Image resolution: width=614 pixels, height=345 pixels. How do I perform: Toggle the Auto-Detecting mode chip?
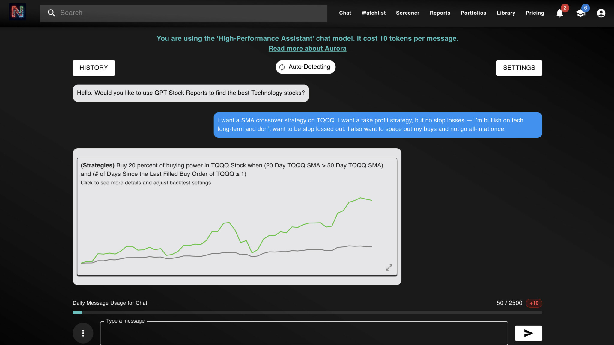(305, 67)
